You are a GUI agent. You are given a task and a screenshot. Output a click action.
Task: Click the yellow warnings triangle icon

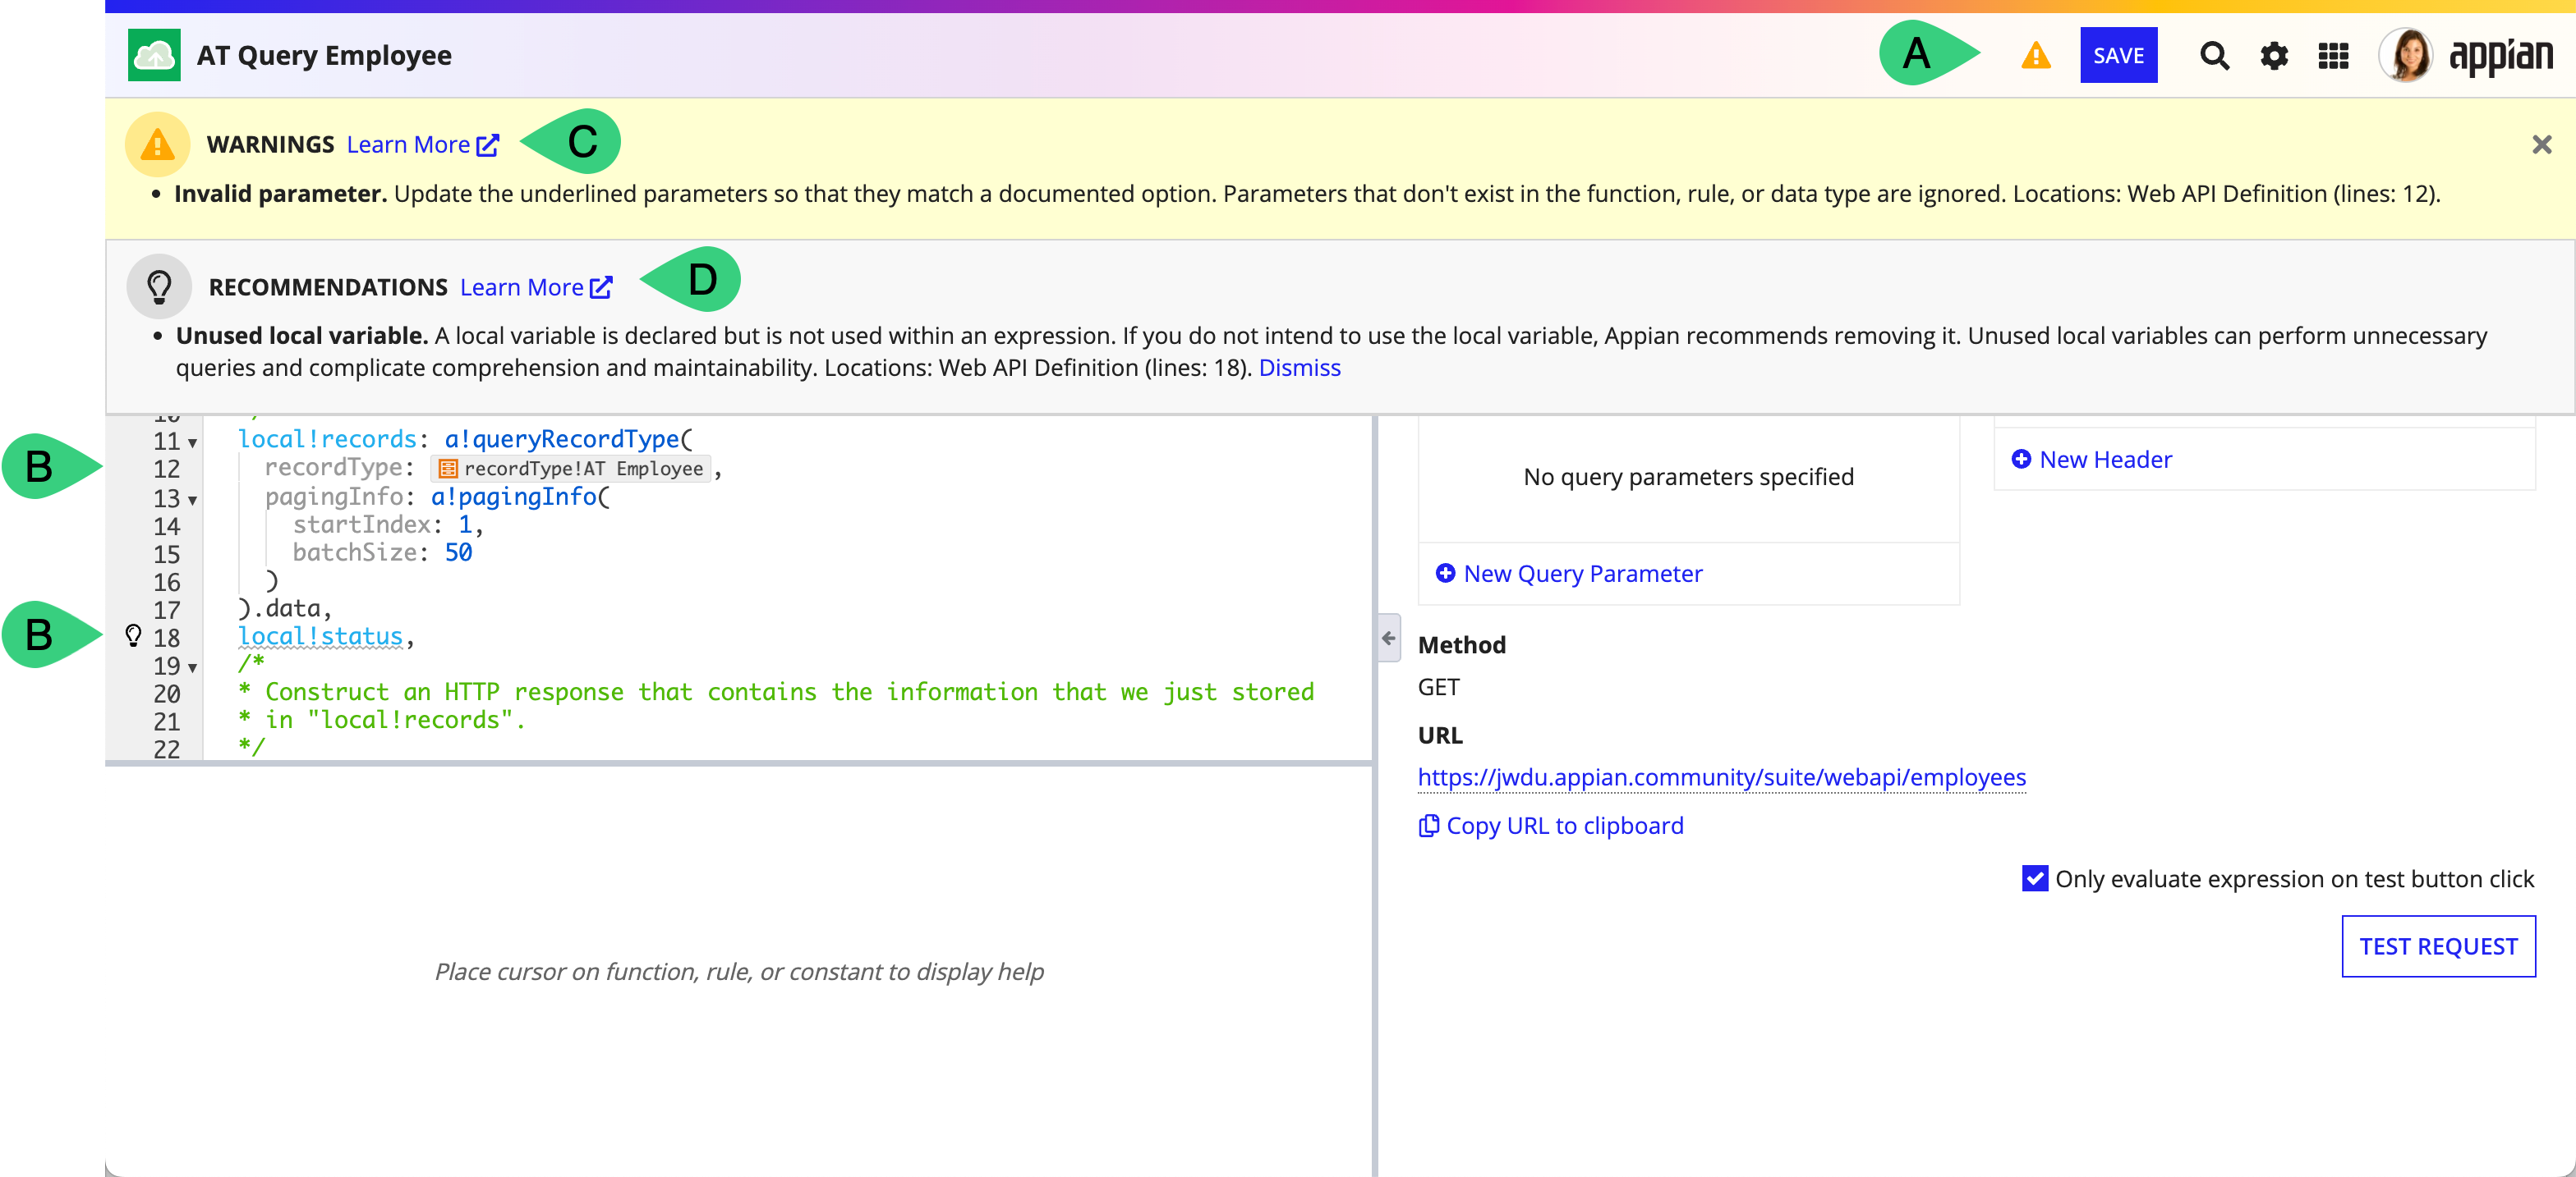(x=157, y=145)
